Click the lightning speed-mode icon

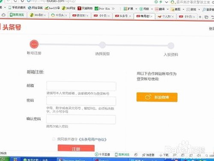[x=161, y=2]
